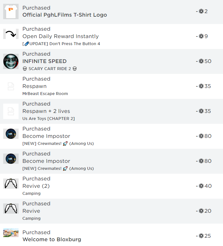
Task: Click the placeholder icon beside Respawn + 2 lives
Action: click(11, 111)
